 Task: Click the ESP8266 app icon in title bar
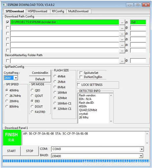[5, 5]
